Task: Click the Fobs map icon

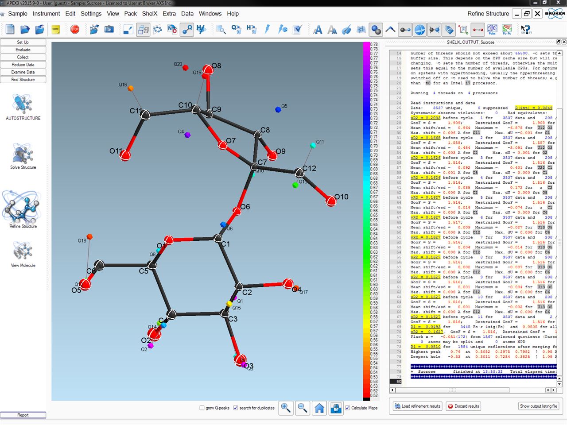Action: coord(492,30)
